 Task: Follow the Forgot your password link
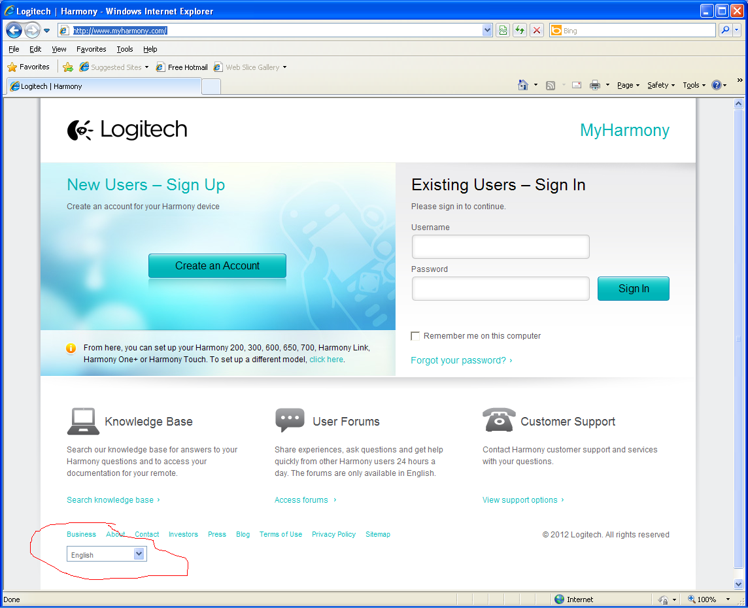(x=458, y=360)
